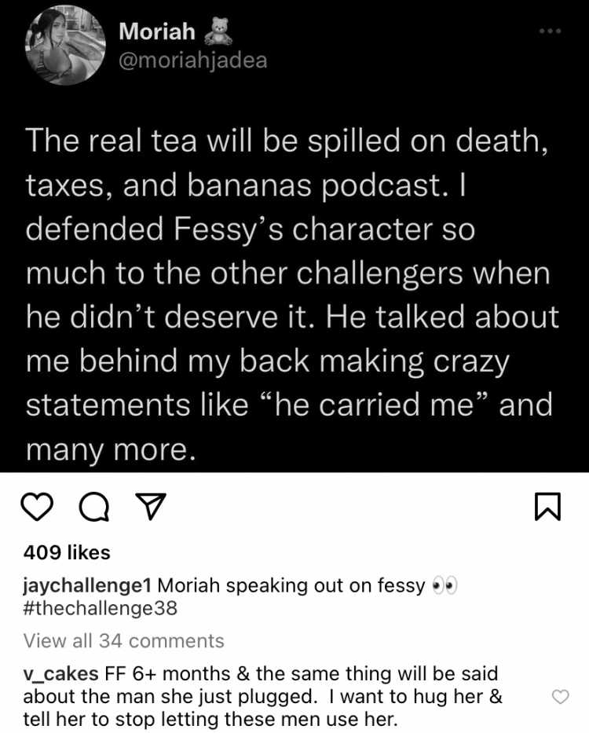Open the 409 likes list

coord(67,552)
